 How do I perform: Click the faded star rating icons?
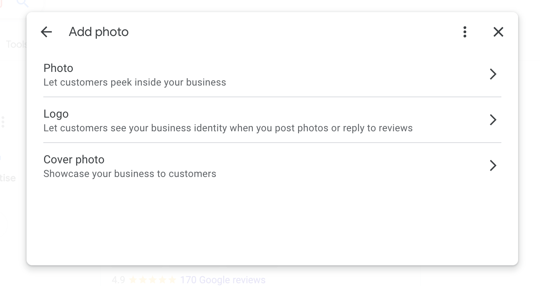pos(152,280)
